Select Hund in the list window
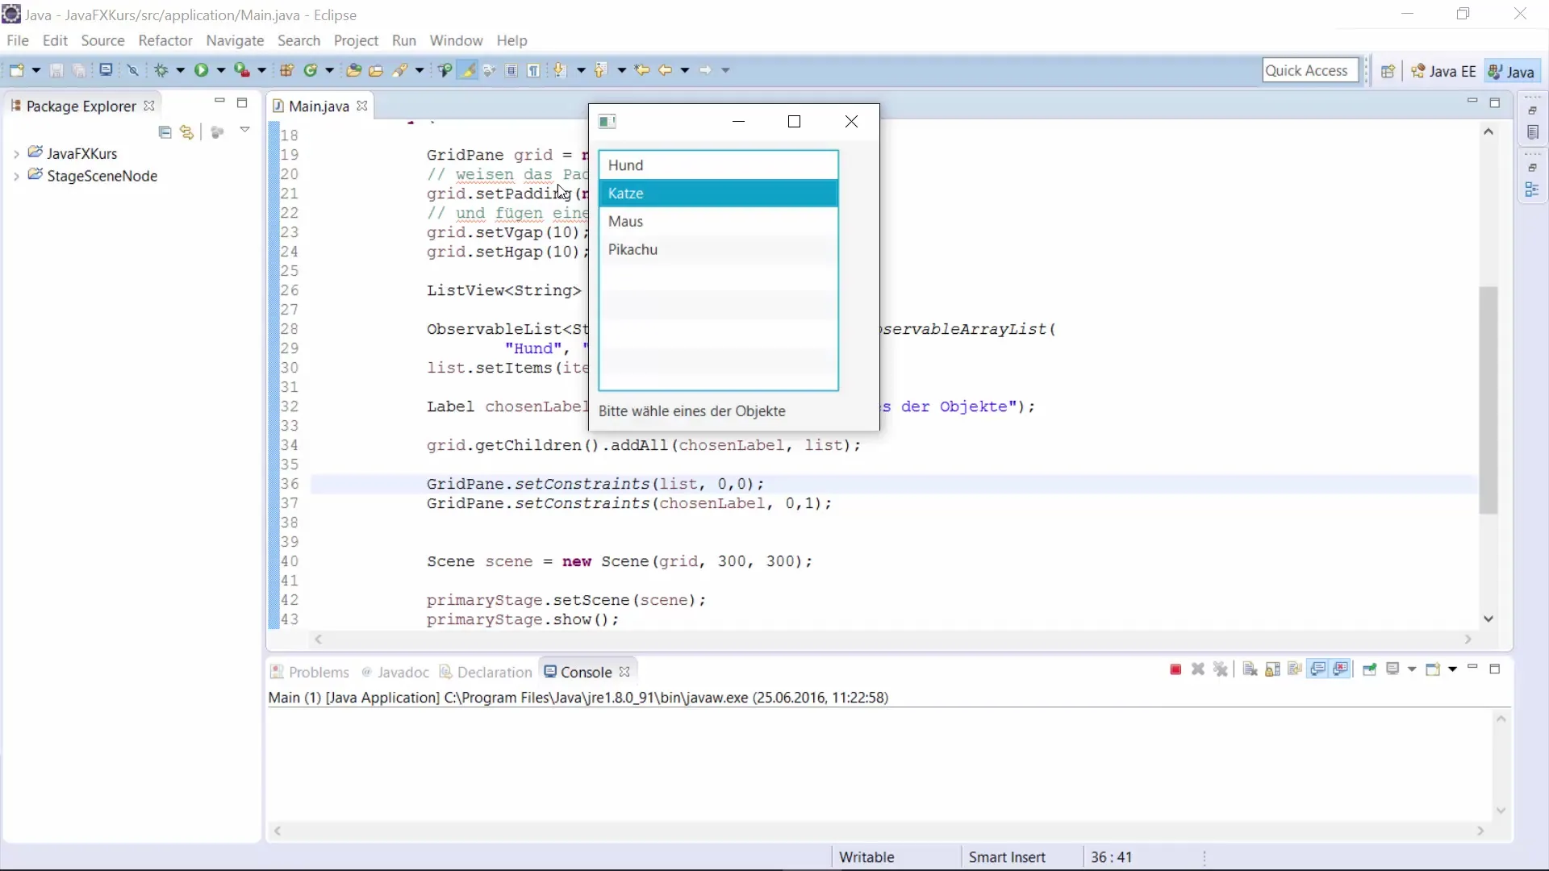This screenshot has width=1549, height=871. (x=718, y=165)
